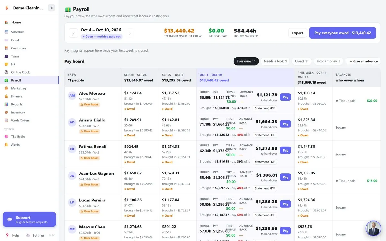Click the Work Orders clipboard icon
This screenshot has width=386, height=241.
point(6,121)
